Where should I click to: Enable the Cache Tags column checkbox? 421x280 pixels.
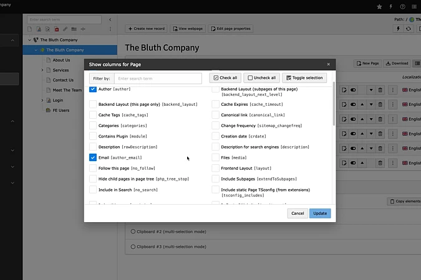[x=93, y=115]
